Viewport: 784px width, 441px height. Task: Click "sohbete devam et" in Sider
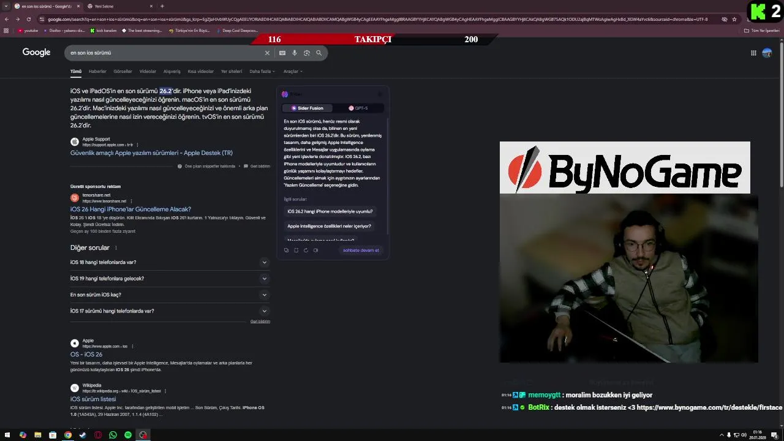[x=361, y=250]
